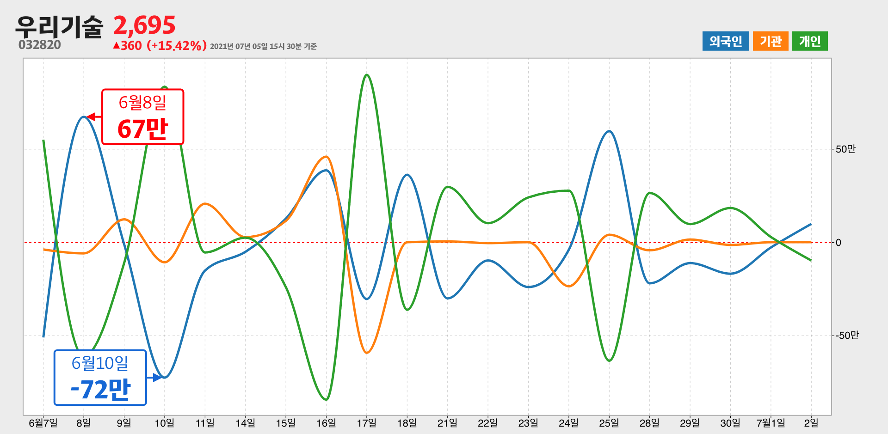888x434 pixels.
Task: Click the 10일 x-axis date label
Action: tap(164, 422)
